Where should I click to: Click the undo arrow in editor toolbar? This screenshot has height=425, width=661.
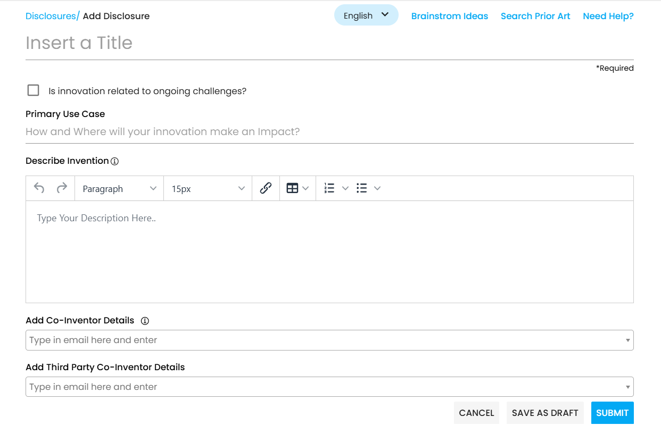coord(39,188)
